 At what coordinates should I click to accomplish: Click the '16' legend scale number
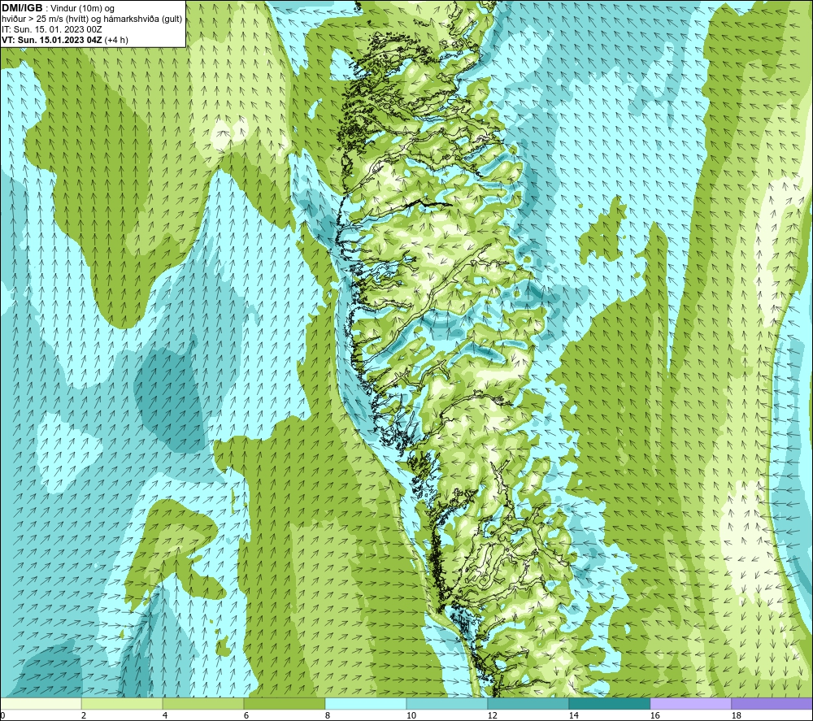tap(654, 716)
